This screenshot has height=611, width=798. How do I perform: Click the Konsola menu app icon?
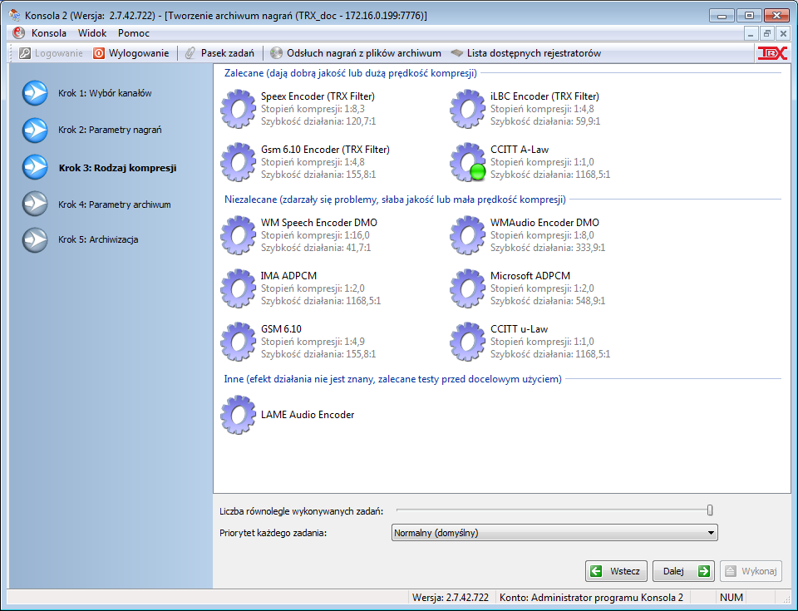19,33
